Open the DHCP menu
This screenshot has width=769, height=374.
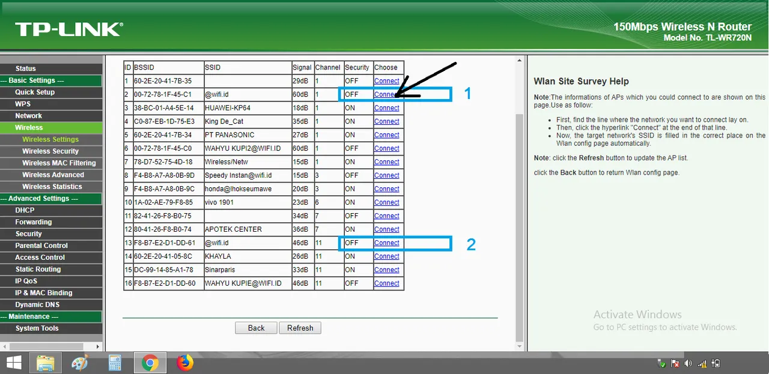pyautogui.click(x=25, y=210)
